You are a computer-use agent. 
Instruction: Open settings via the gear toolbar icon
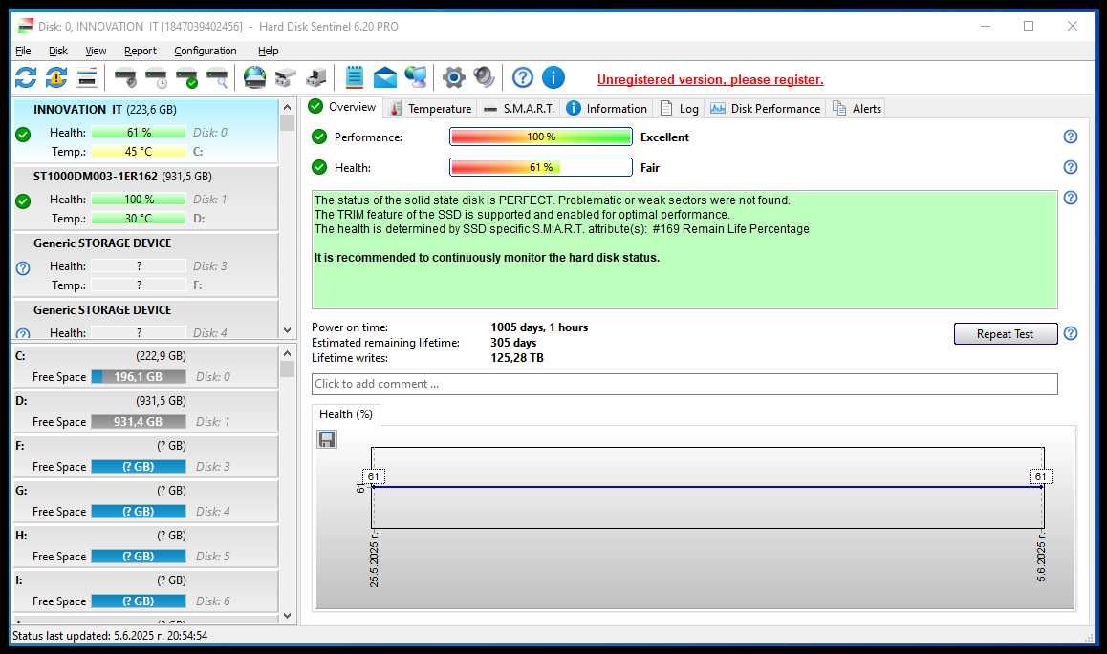click(454, 77)
